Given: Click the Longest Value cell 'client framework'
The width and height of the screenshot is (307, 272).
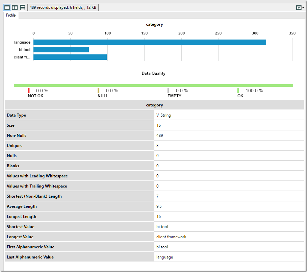Looking at the screenshot, I should coord(171,237).
